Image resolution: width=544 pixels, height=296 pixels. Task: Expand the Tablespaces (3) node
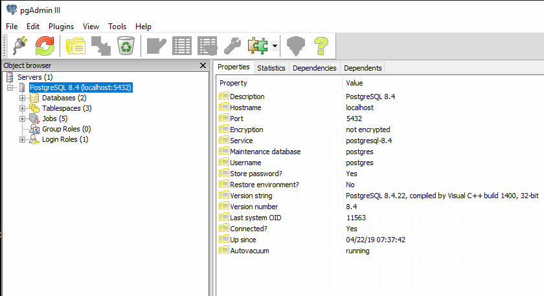23,108
